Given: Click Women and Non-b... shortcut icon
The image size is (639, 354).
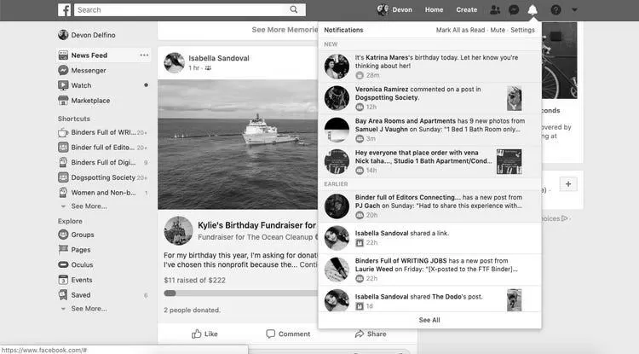Looking at the screenshot, I should click(63, 192).
